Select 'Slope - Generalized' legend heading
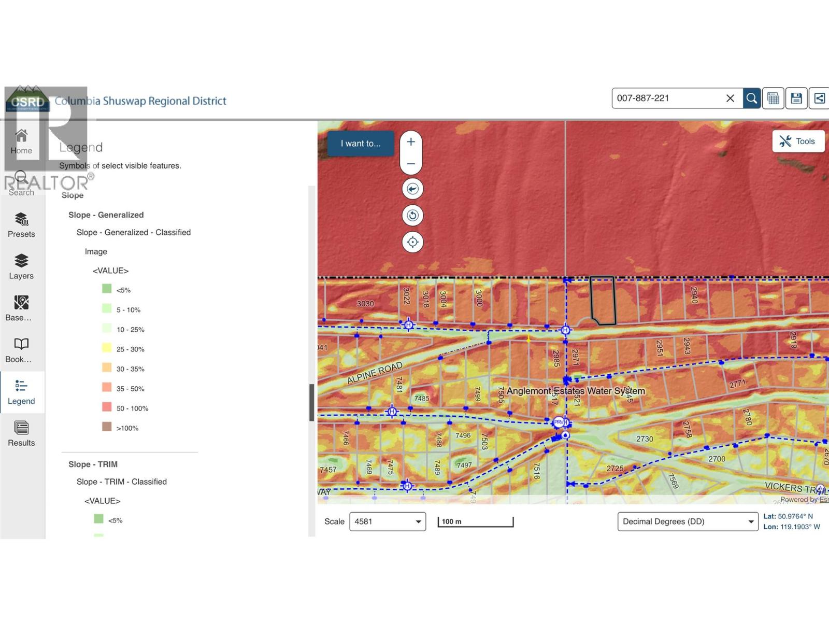Viewport: 829px width, 622px height. point(106,215)
